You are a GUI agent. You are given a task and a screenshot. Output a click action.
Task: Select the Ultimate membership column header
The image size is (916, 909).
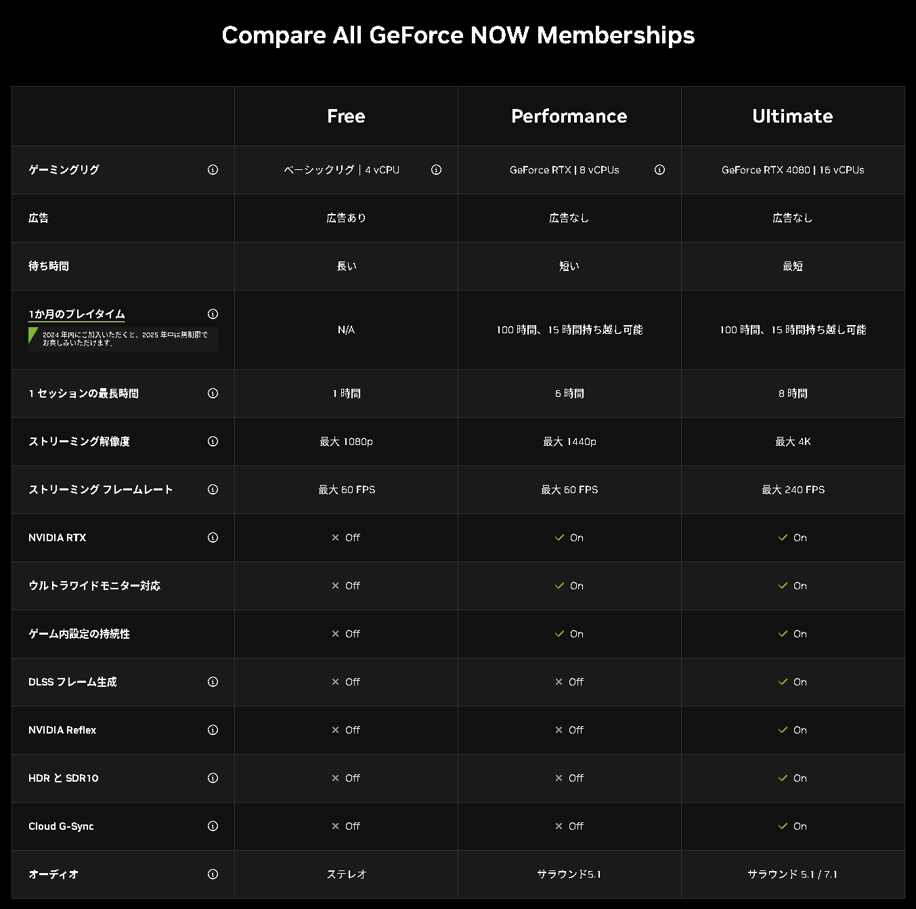click(792, 117)
